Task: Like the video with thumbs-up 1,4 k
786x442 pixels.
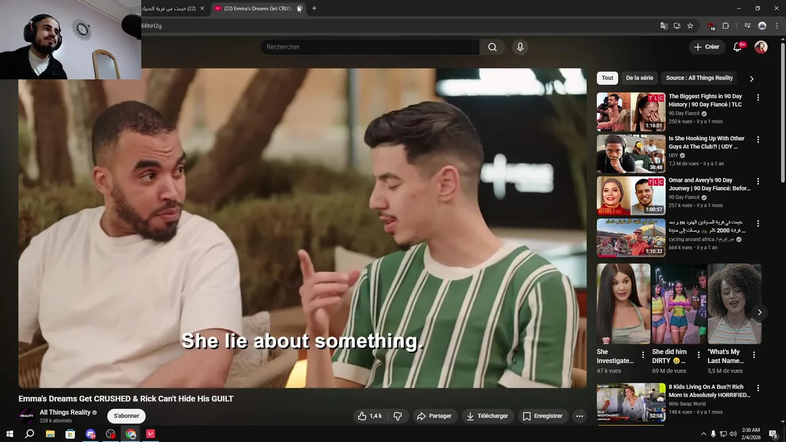Action: click(370, 416)
